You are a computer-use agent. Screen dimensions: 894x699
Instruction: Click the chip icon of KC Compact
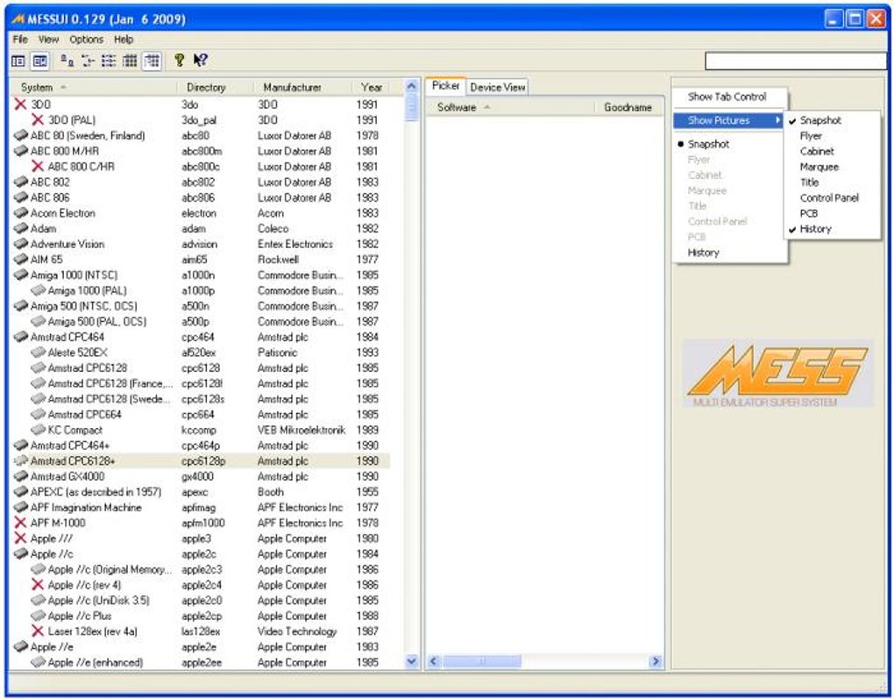pos(39,430)
